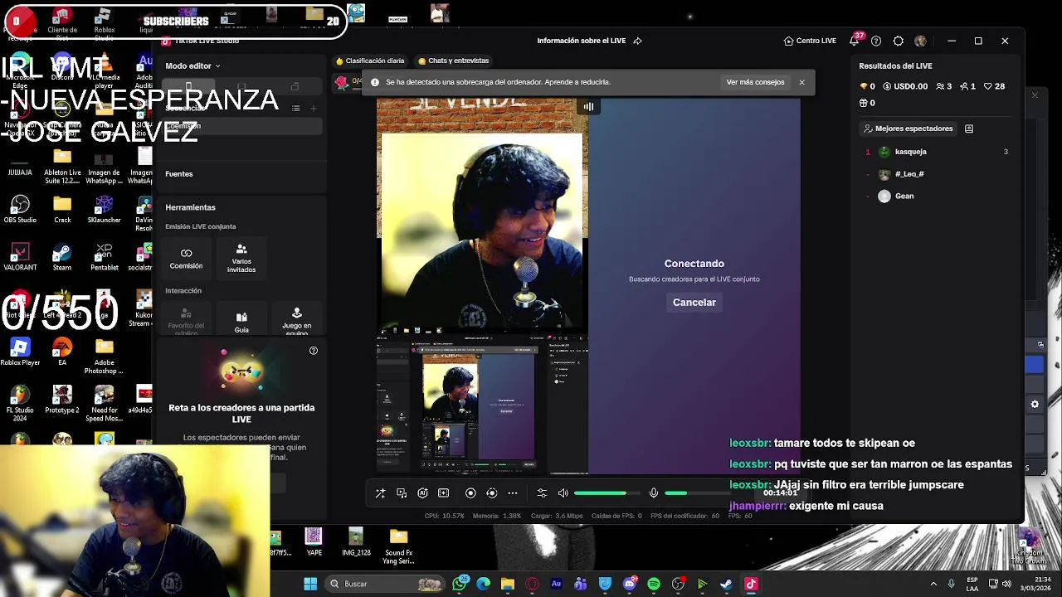Click the taskbar Buscar search field
The height and width of the screenshot is (597, 1062).
386,584
